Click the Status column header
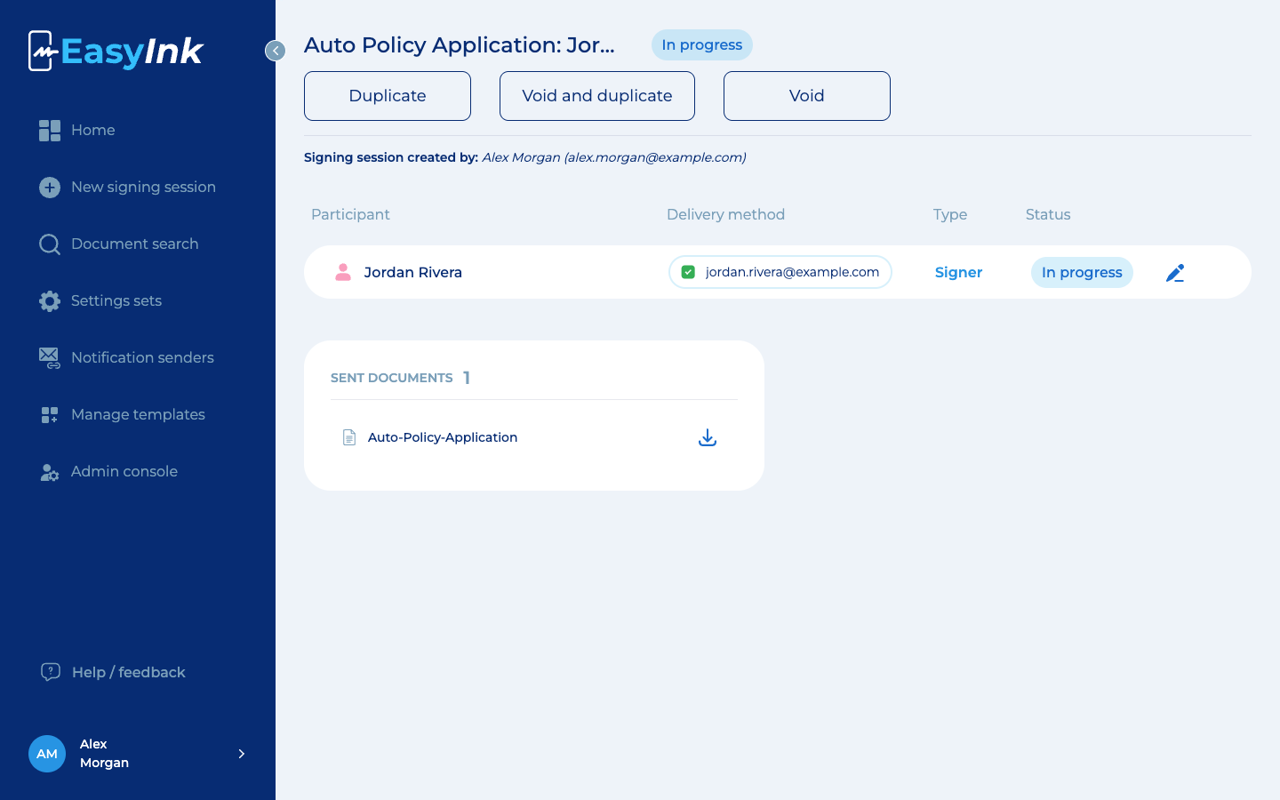 pos(1048,214)
